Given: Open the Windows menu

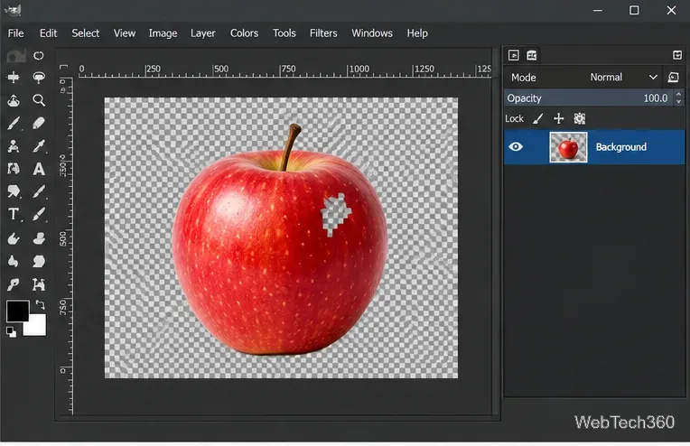Looking at the screenshot, I should [x=372, y=33].
